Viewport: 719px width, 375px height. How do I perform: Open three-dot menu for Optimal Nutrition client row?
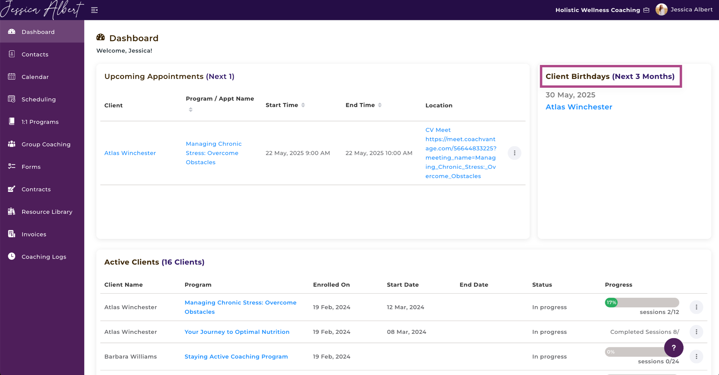point(696,332)
